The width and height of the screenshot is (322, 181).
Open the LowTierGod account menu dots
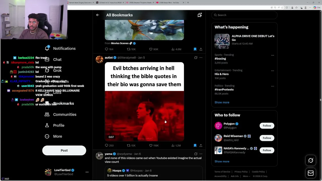(x=87, y=172)
